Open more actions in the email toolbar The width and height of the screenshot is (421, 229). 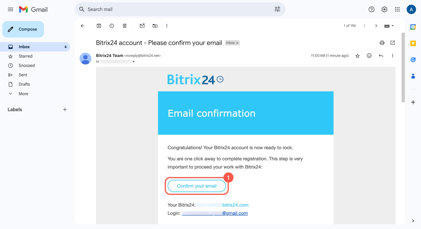pyautogui.click(x=167, y=26)
